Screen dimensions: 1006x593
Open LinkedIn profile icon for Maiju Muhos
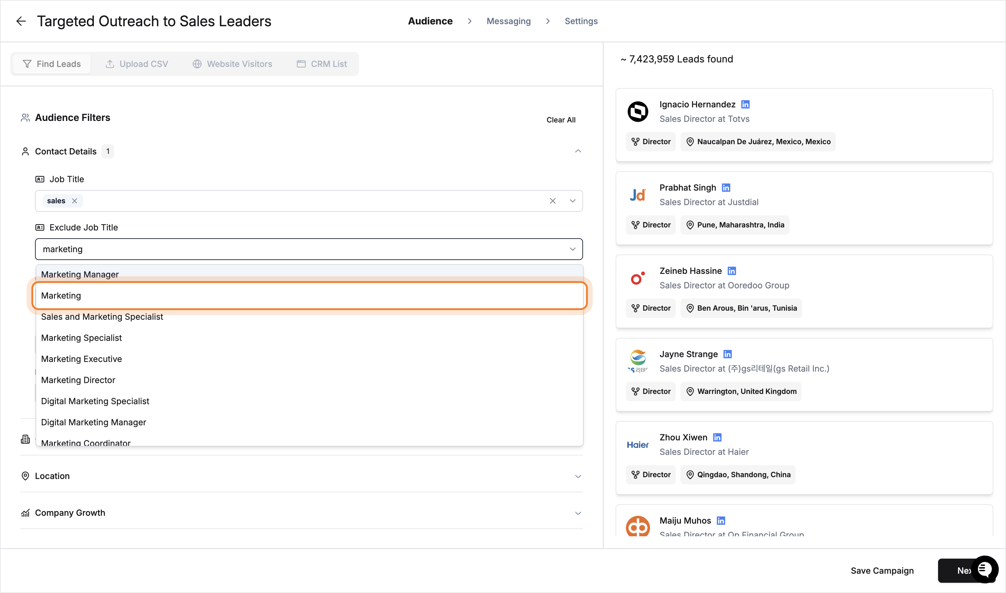[x=721, y=520]
